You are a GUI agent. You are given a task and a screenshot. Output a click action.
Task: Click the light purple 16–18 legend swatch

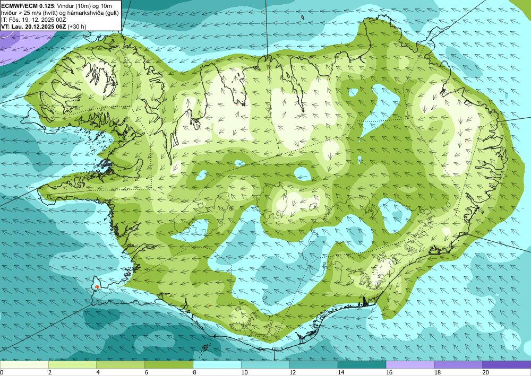[410, 365]
